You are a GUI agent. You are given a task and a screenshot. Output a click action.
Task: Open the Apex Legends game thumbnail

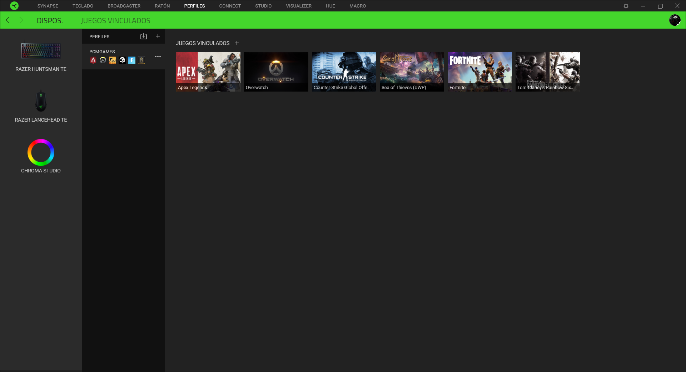(208, 72)
